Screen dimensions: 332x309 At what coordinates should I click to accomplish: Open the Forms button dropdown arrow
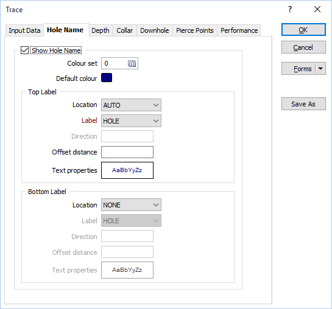pos(320,69)
